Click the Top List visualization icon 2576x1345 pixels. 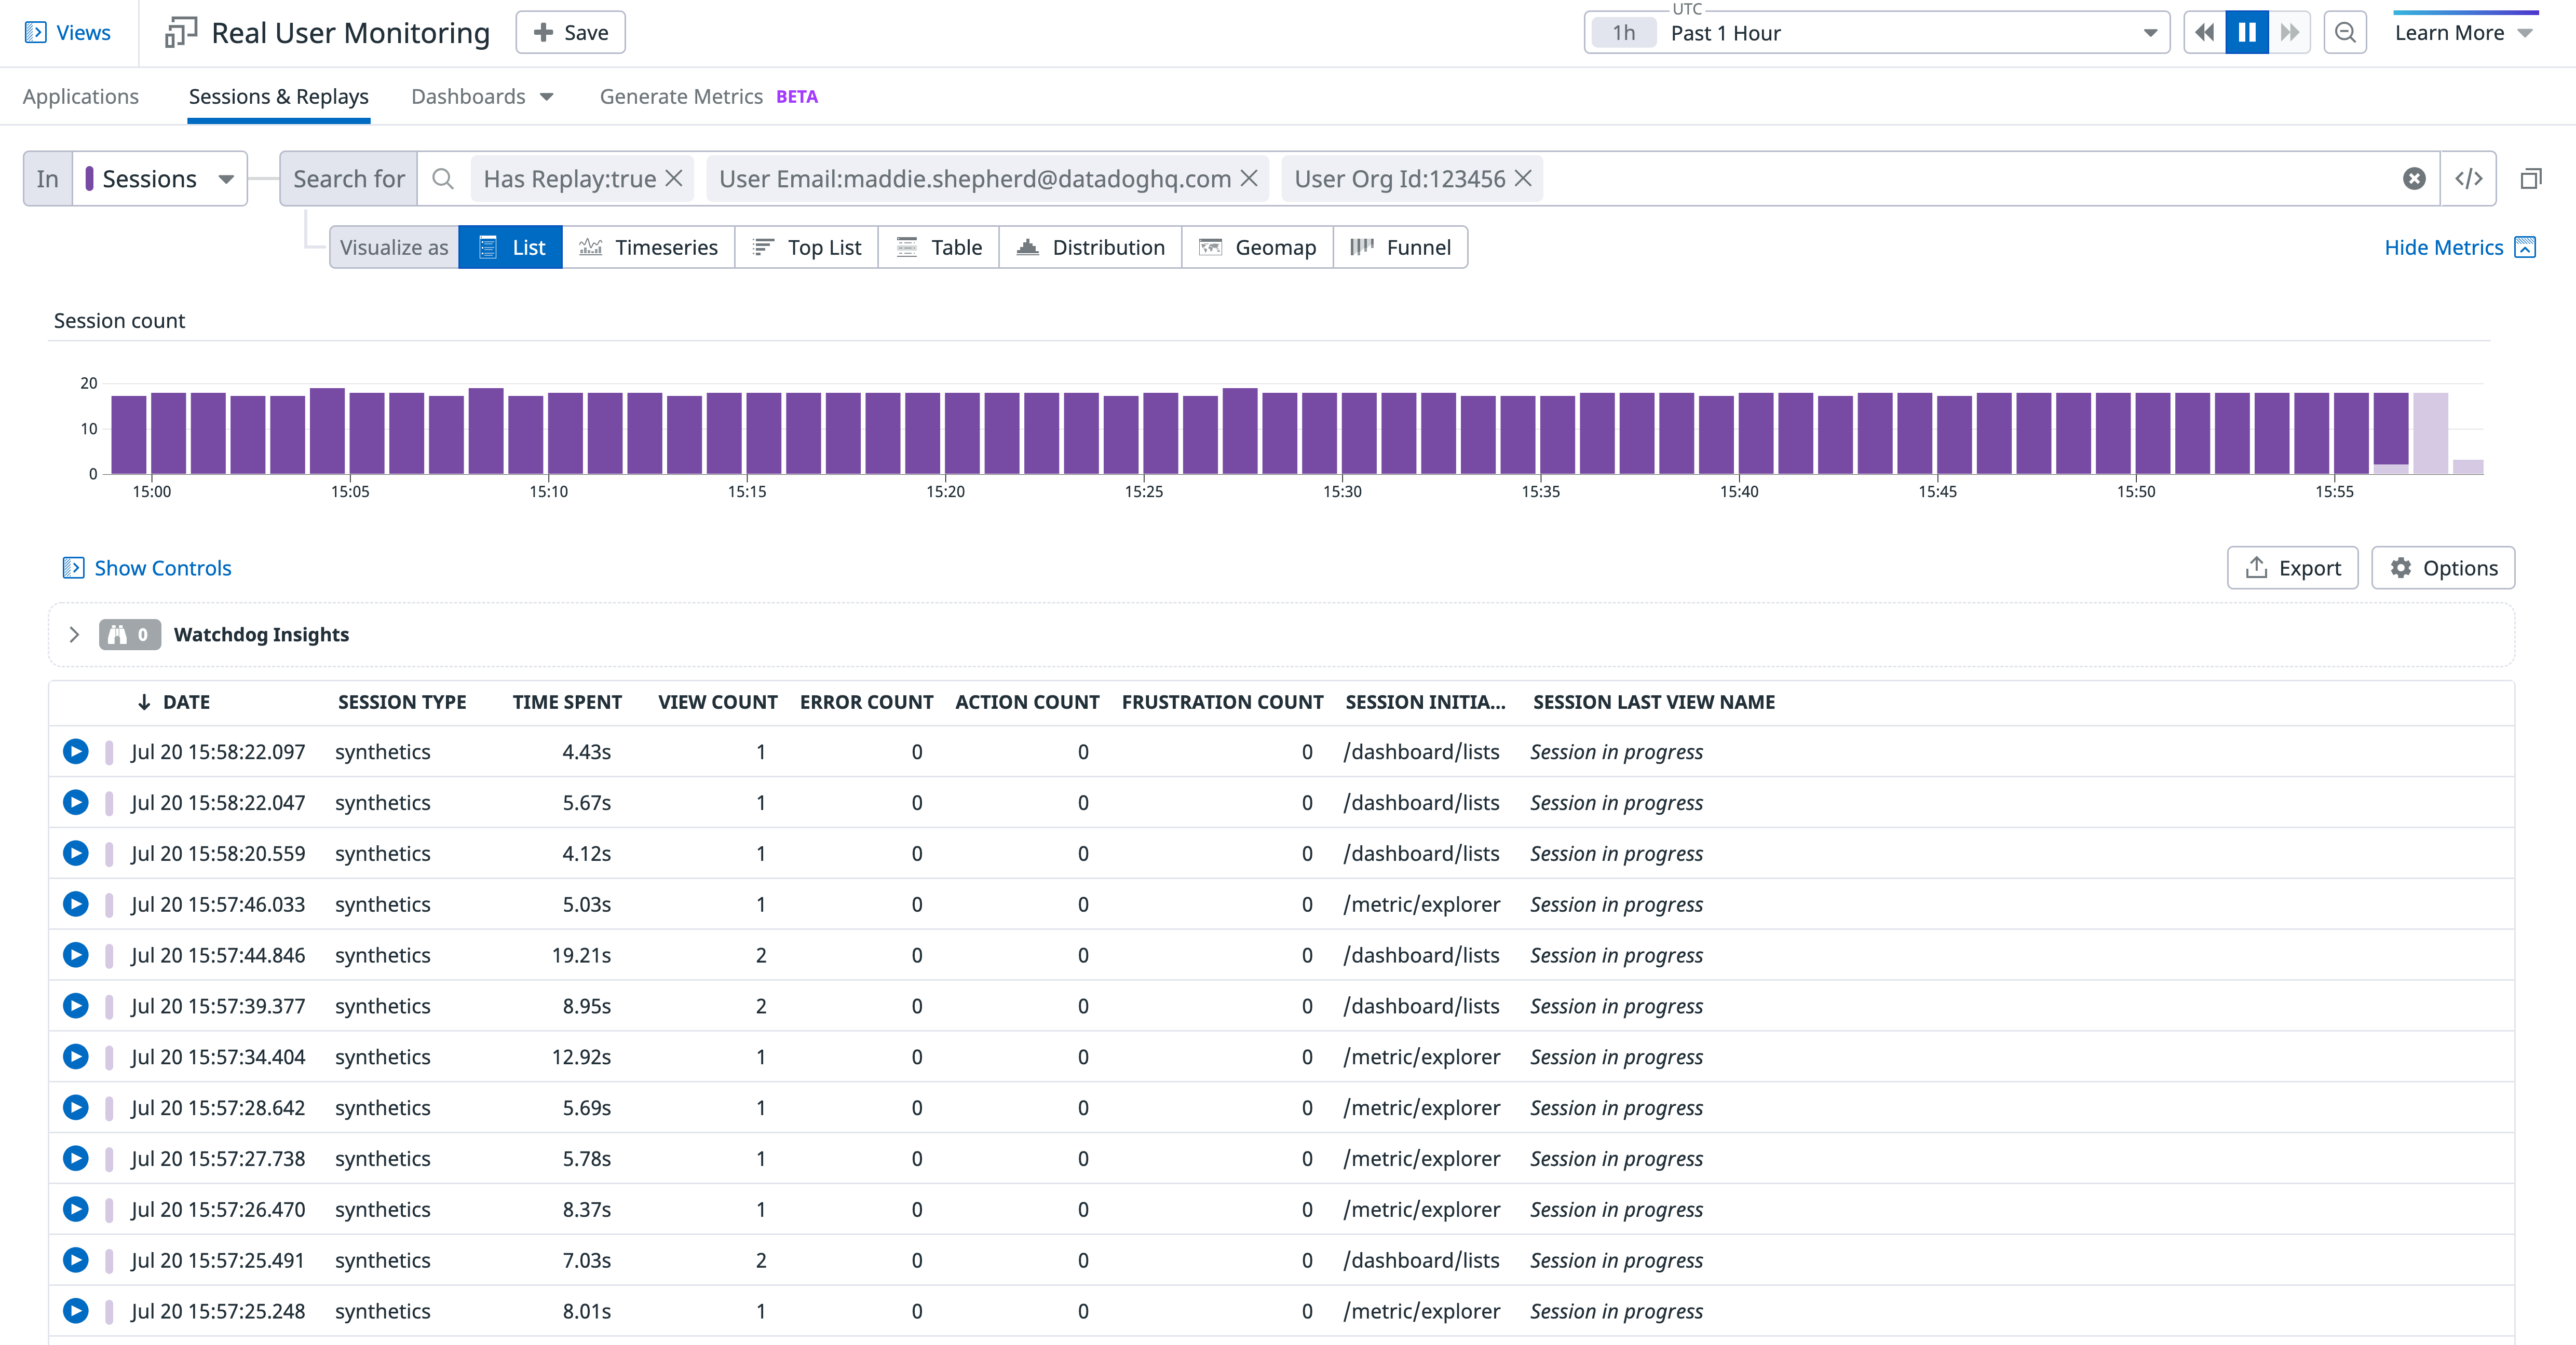[x=763, y=247]
